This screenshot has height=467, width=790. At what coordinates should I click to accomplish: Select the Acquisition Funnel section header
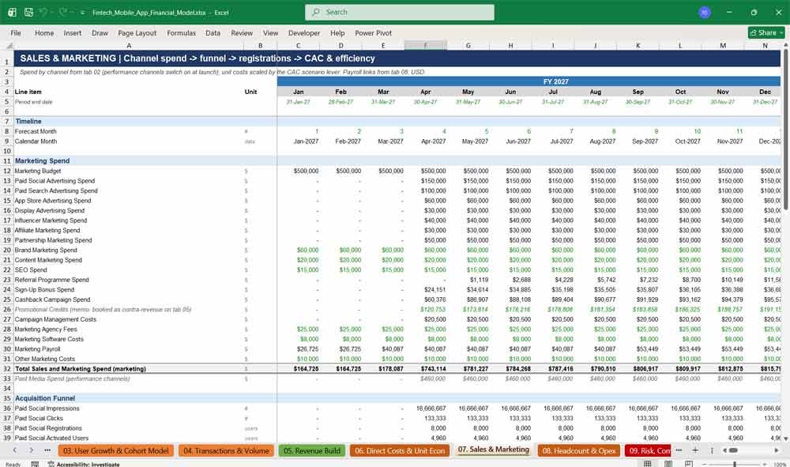click(45, 398)
